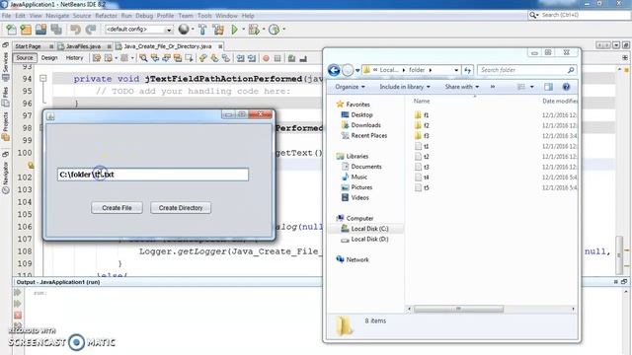Click the Create Directory button
Viewport: 632px width, 355px height.
coord(181,208)
